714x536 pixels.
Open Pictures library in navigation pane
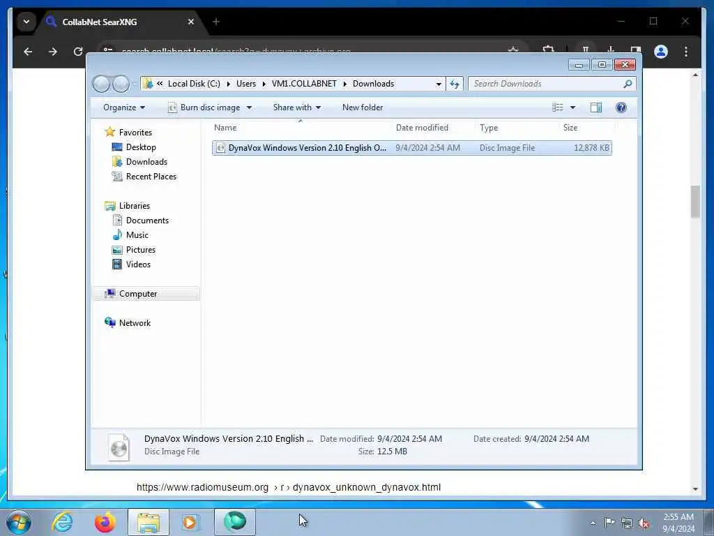141,250
